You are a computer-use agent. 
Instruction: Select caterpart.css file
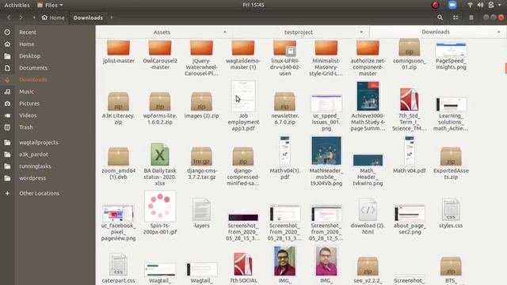(x=118, y=268)
